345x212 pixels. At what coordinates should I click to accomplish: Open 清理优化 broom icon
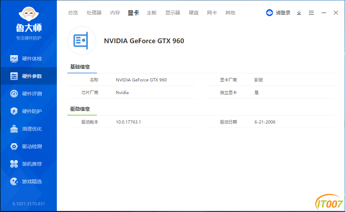click(x=14, y=129)
